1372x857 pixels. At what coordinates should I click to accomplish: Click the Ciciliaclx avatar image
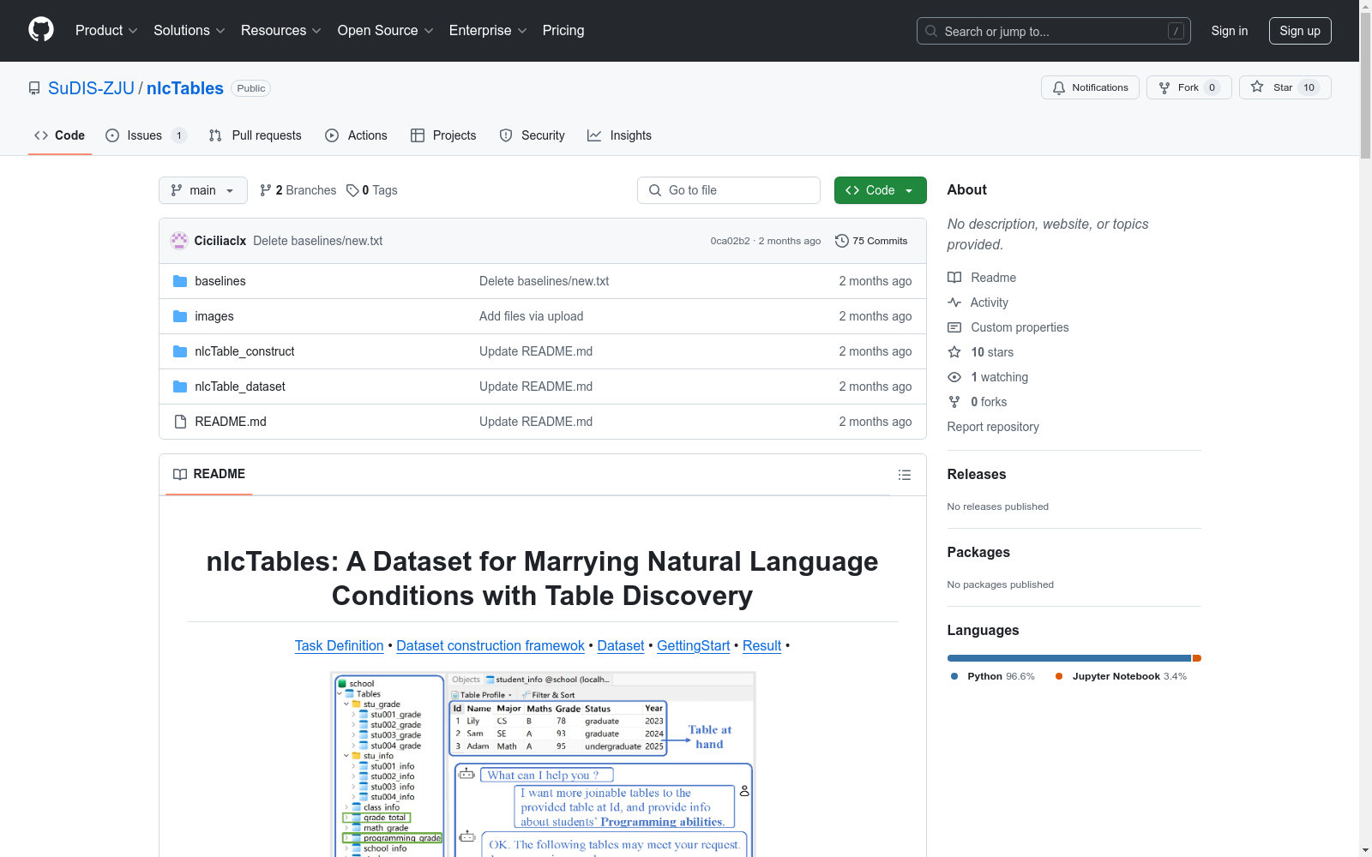point(179,241)
